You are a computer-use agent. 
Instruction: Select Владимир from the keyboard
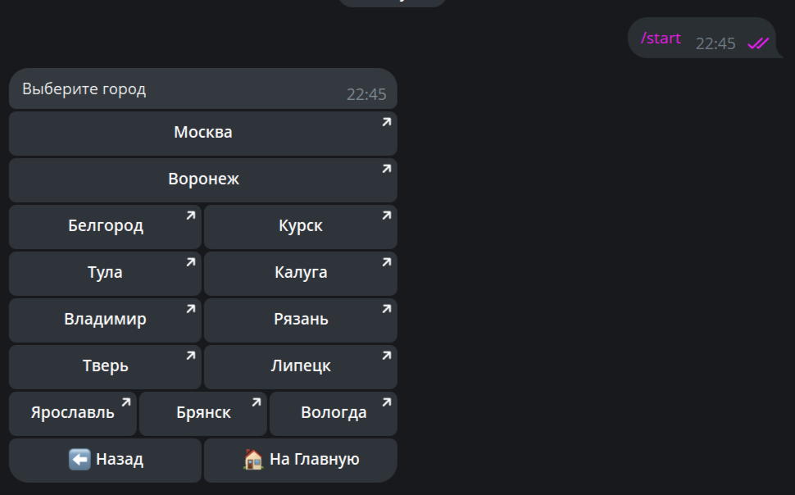(x=106, y=320)
